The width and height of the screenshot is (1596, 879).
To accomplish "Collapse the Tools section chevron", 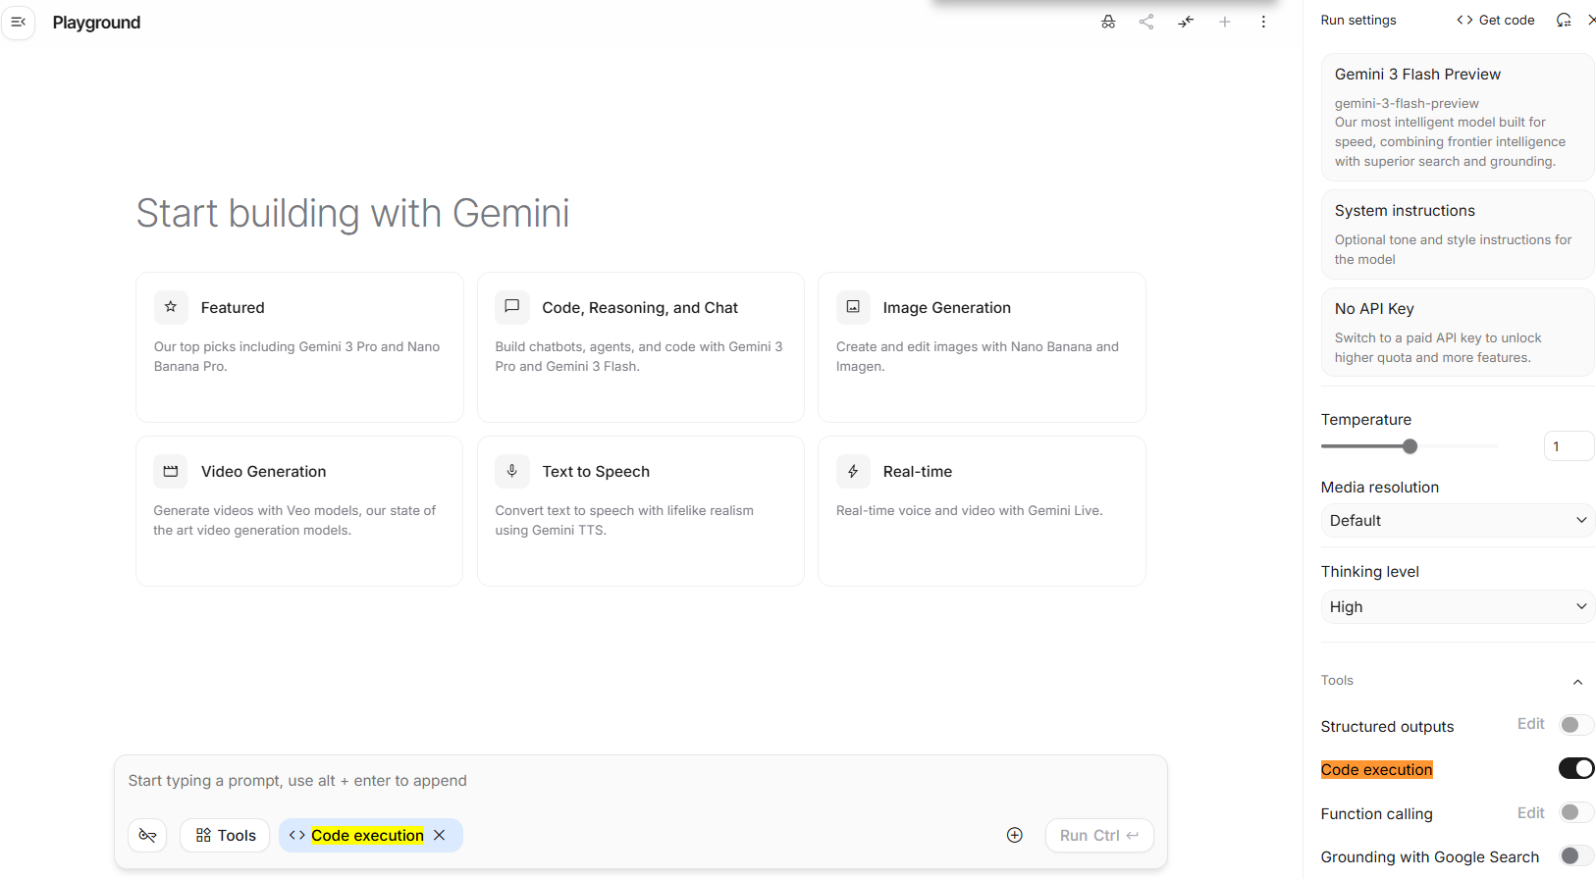I will (1577, 682).
